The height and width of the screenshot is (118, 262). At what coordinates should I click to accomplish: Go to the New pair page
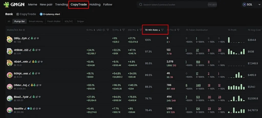coord(46,5)
